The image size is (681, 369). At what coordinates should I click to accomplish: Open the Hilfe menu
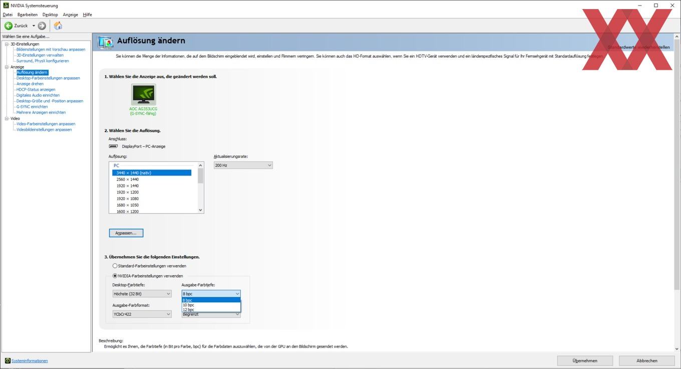click(x=88, y=15)
